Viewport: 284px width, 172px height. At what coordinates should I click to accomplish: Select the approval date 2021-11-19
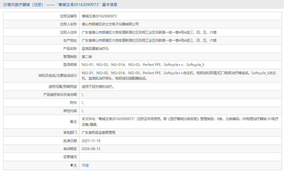click(91, 141)
